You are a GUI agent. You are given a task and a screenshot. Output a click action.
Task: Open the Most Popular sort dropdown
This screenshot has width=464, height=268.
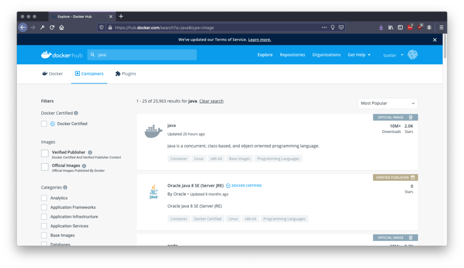[x=388, y=103]
